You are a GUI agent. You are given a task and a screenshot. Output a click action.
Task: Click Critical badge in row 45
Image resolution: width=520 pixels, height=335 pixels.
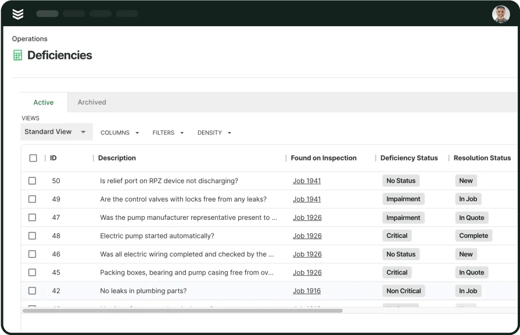tap(397, 272)
